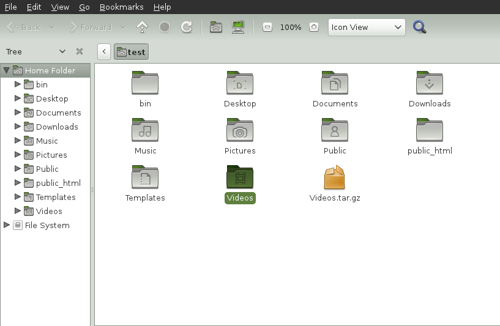Viewport: 500px width, 326px height.
Task: Click the Up parent folder arrow icon
Action: (142, 27)
